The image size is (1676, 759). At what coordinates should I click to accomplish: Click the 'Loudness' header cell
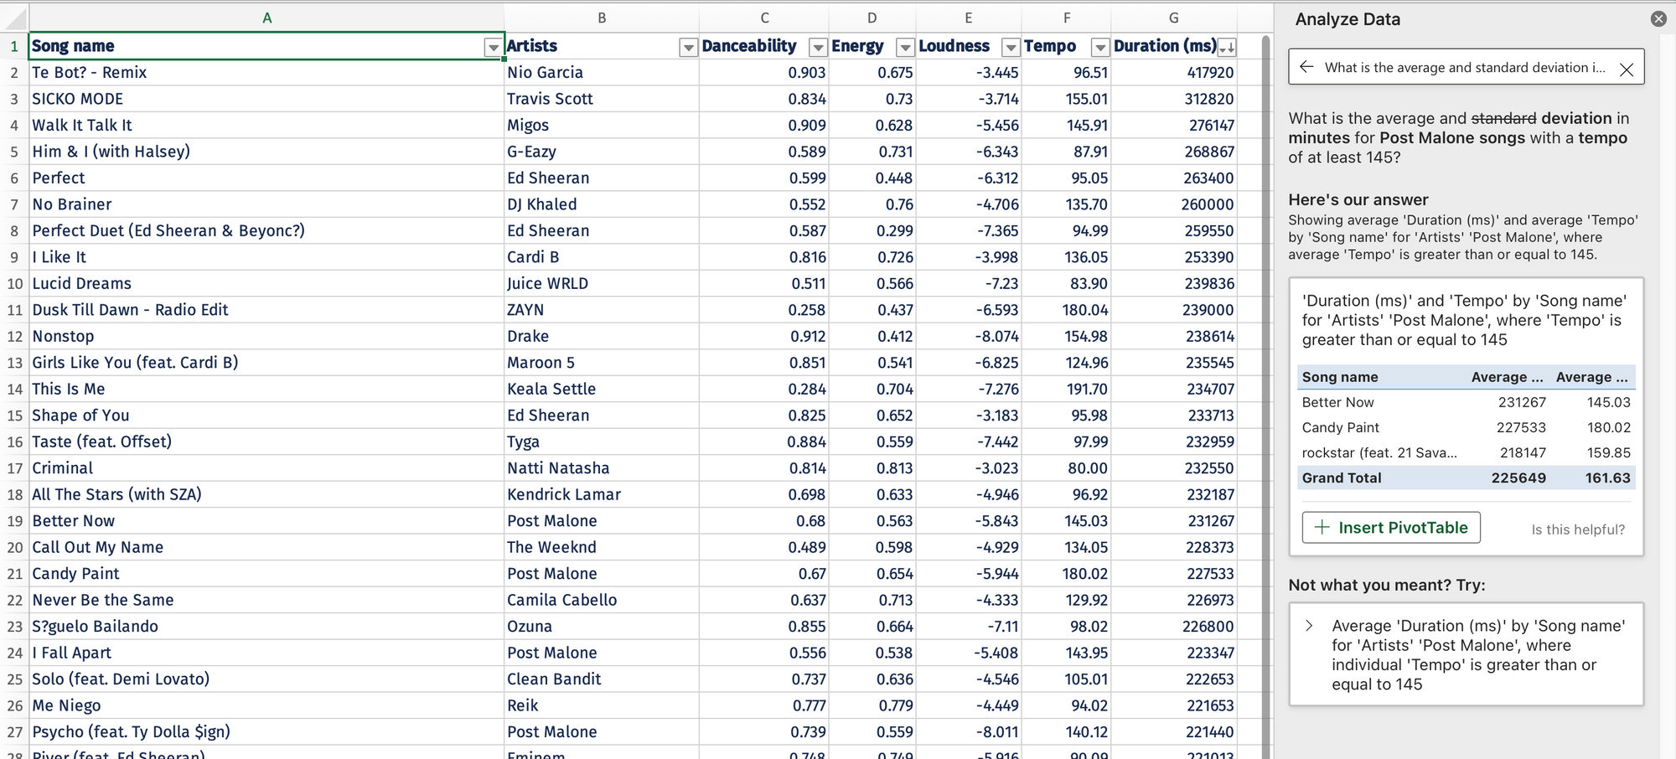tap(969, 46)
